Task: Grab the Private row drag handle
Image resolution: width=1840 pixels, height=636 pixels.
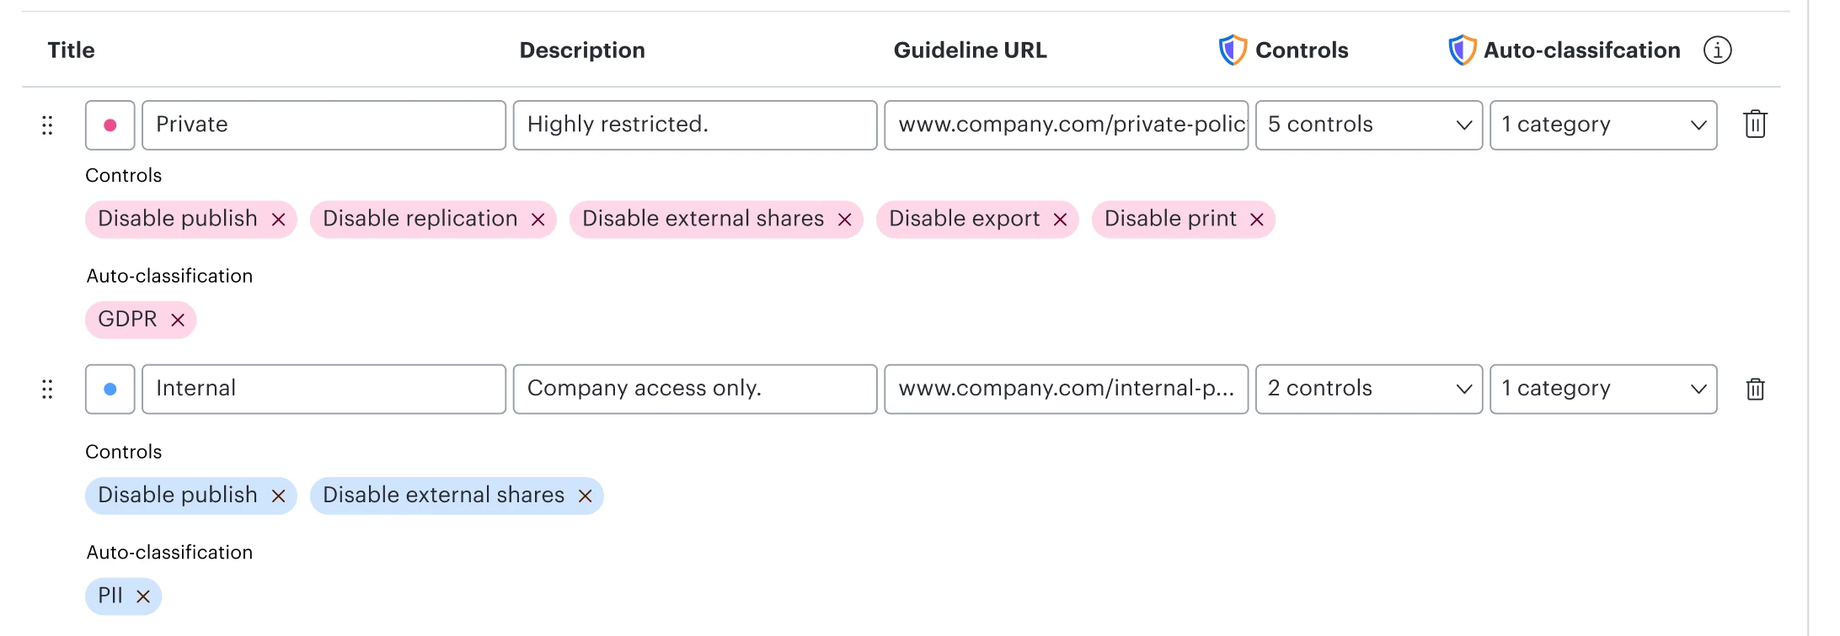Action: [x=47, y=125]
